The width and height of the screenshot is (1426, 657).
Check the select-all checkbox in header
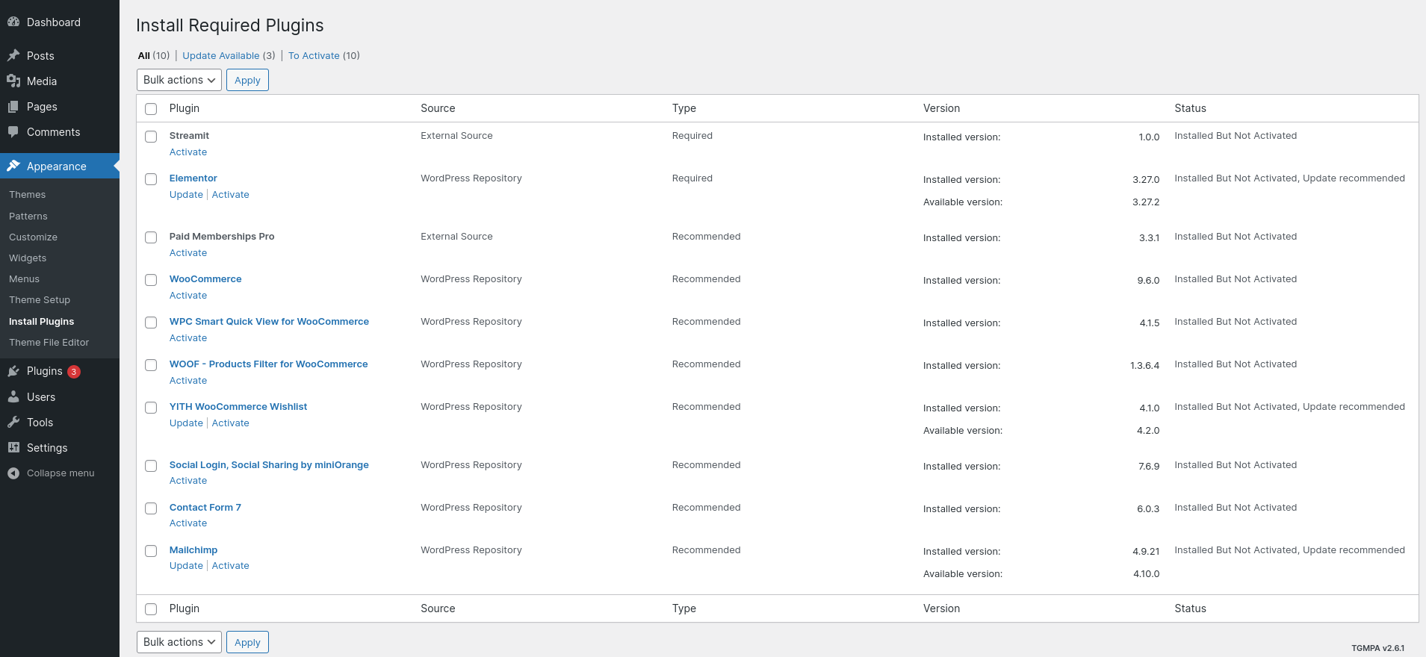(151, 109)
